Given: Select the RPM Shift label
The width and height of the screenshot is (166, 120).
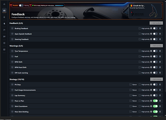Looking at the screenshot, I should [18, 62].
